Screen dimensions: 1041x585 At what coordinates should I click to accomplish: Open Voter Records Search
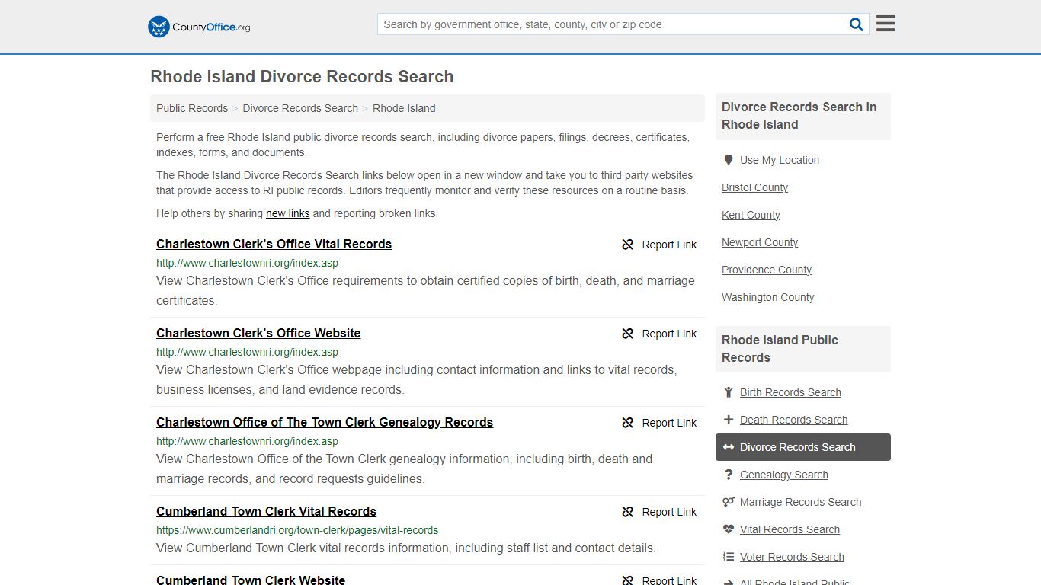pos(792,557)
